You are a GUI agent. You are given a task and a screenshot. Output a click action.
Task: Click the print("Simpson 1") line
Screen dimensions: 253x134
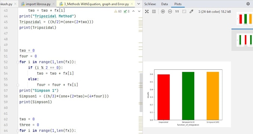tap(39, 91)
